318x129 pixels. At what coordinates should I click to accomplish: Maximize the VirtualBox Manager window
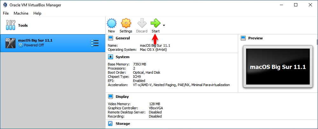295,5
